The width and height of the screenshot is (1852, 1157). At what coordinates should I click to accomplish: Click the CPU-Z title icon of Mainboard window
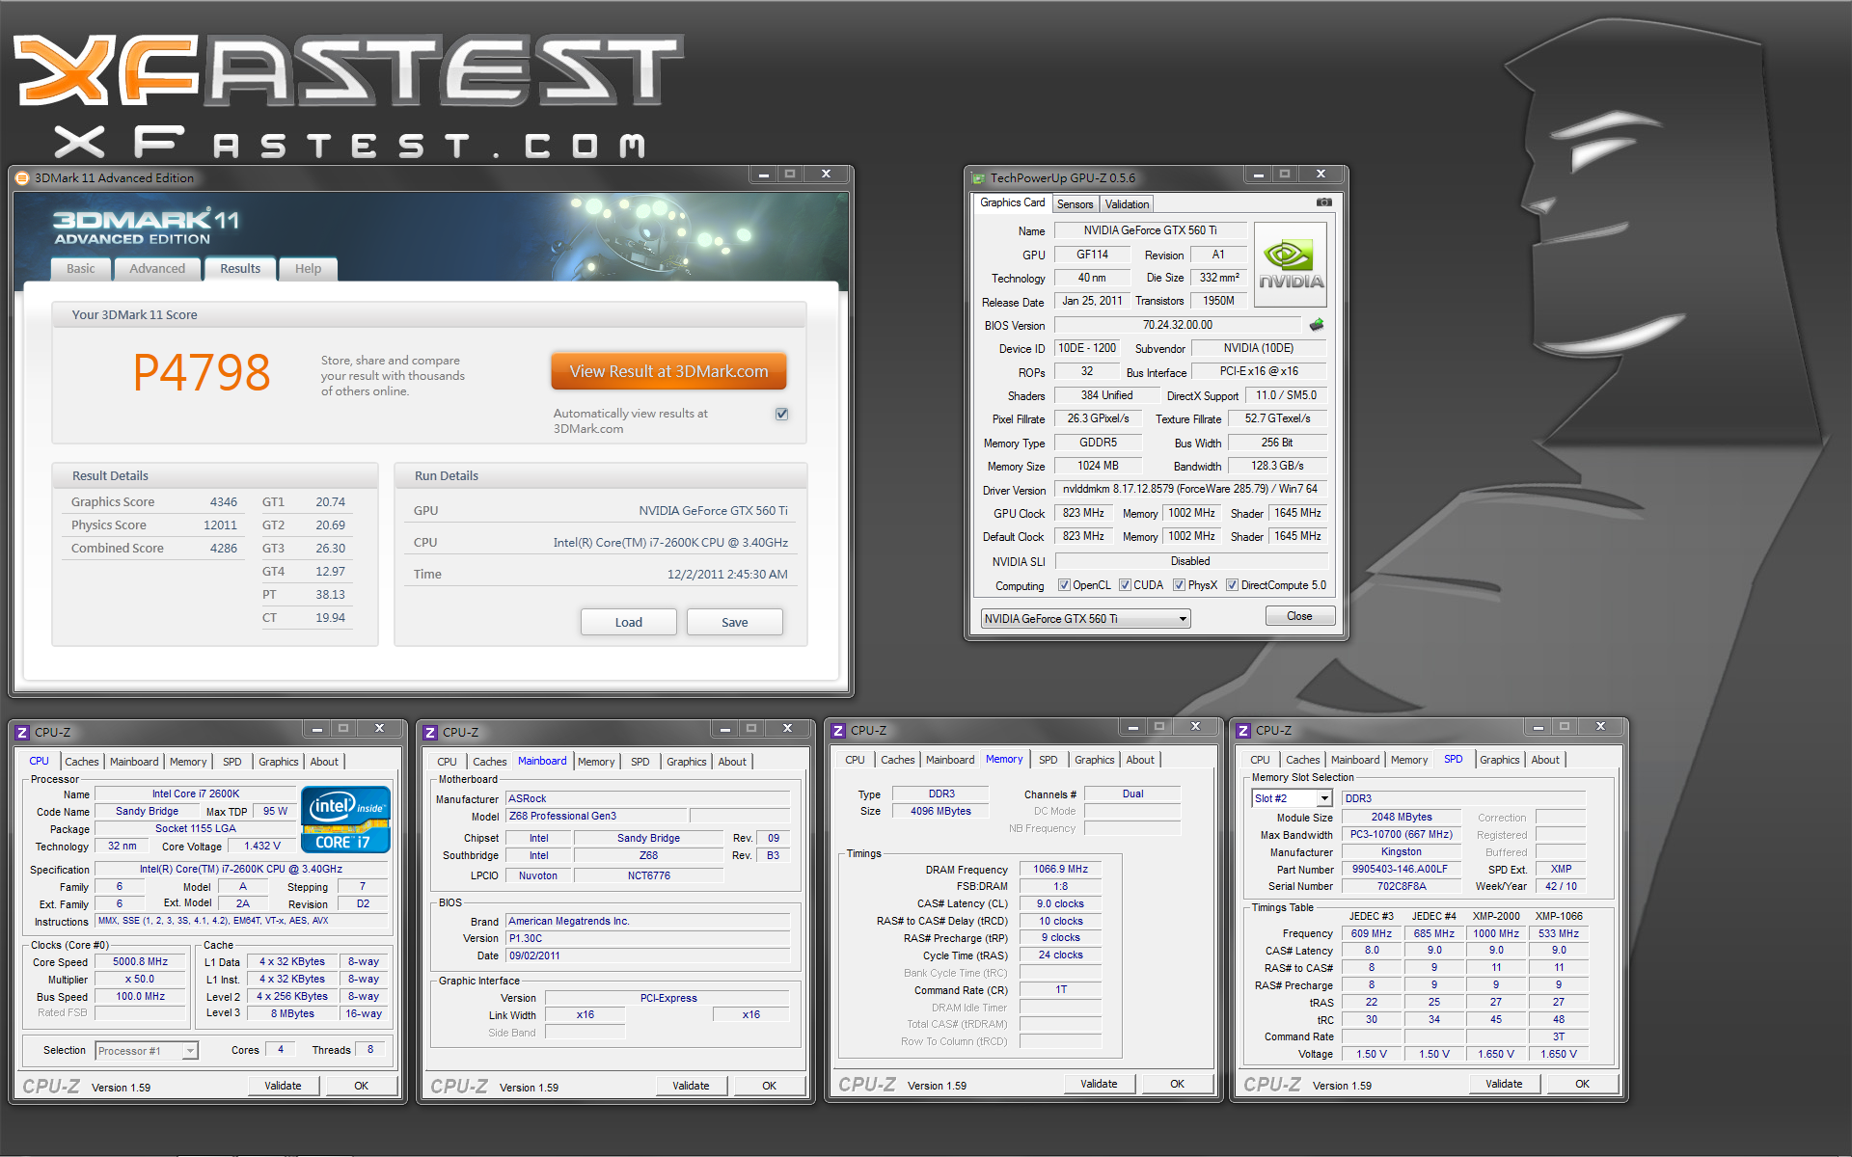[x=430, y=733]
